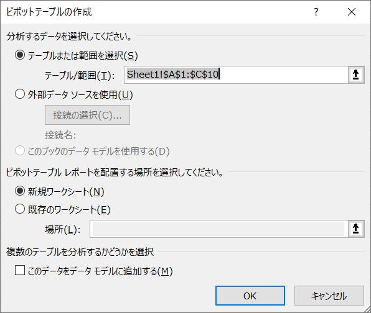Click the 場所(L): label text

63,229
